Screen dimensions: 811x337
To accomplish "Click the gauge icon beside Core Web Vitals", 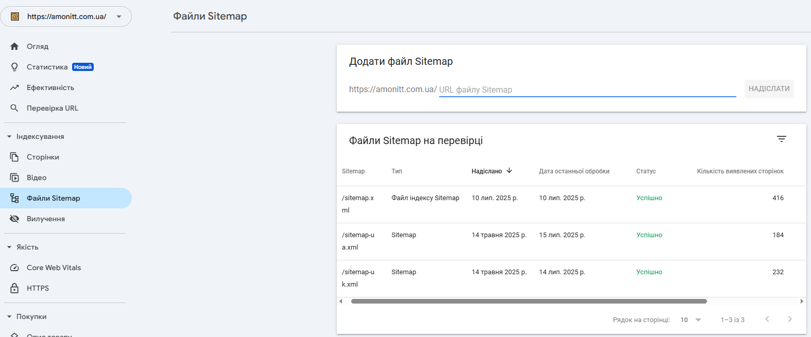I will tap(14, 268).
